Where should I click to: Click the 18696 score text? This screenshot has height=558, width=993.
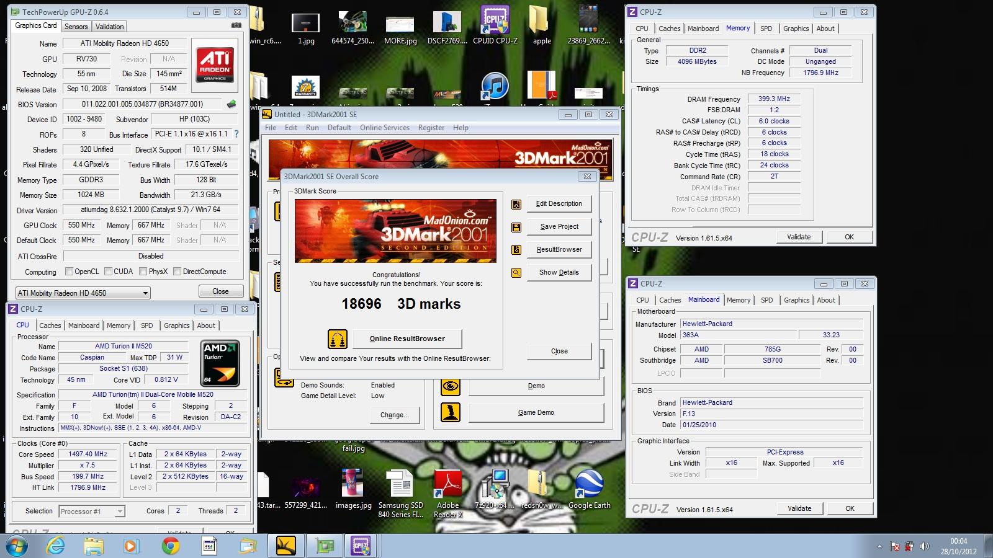click(361, 304)
